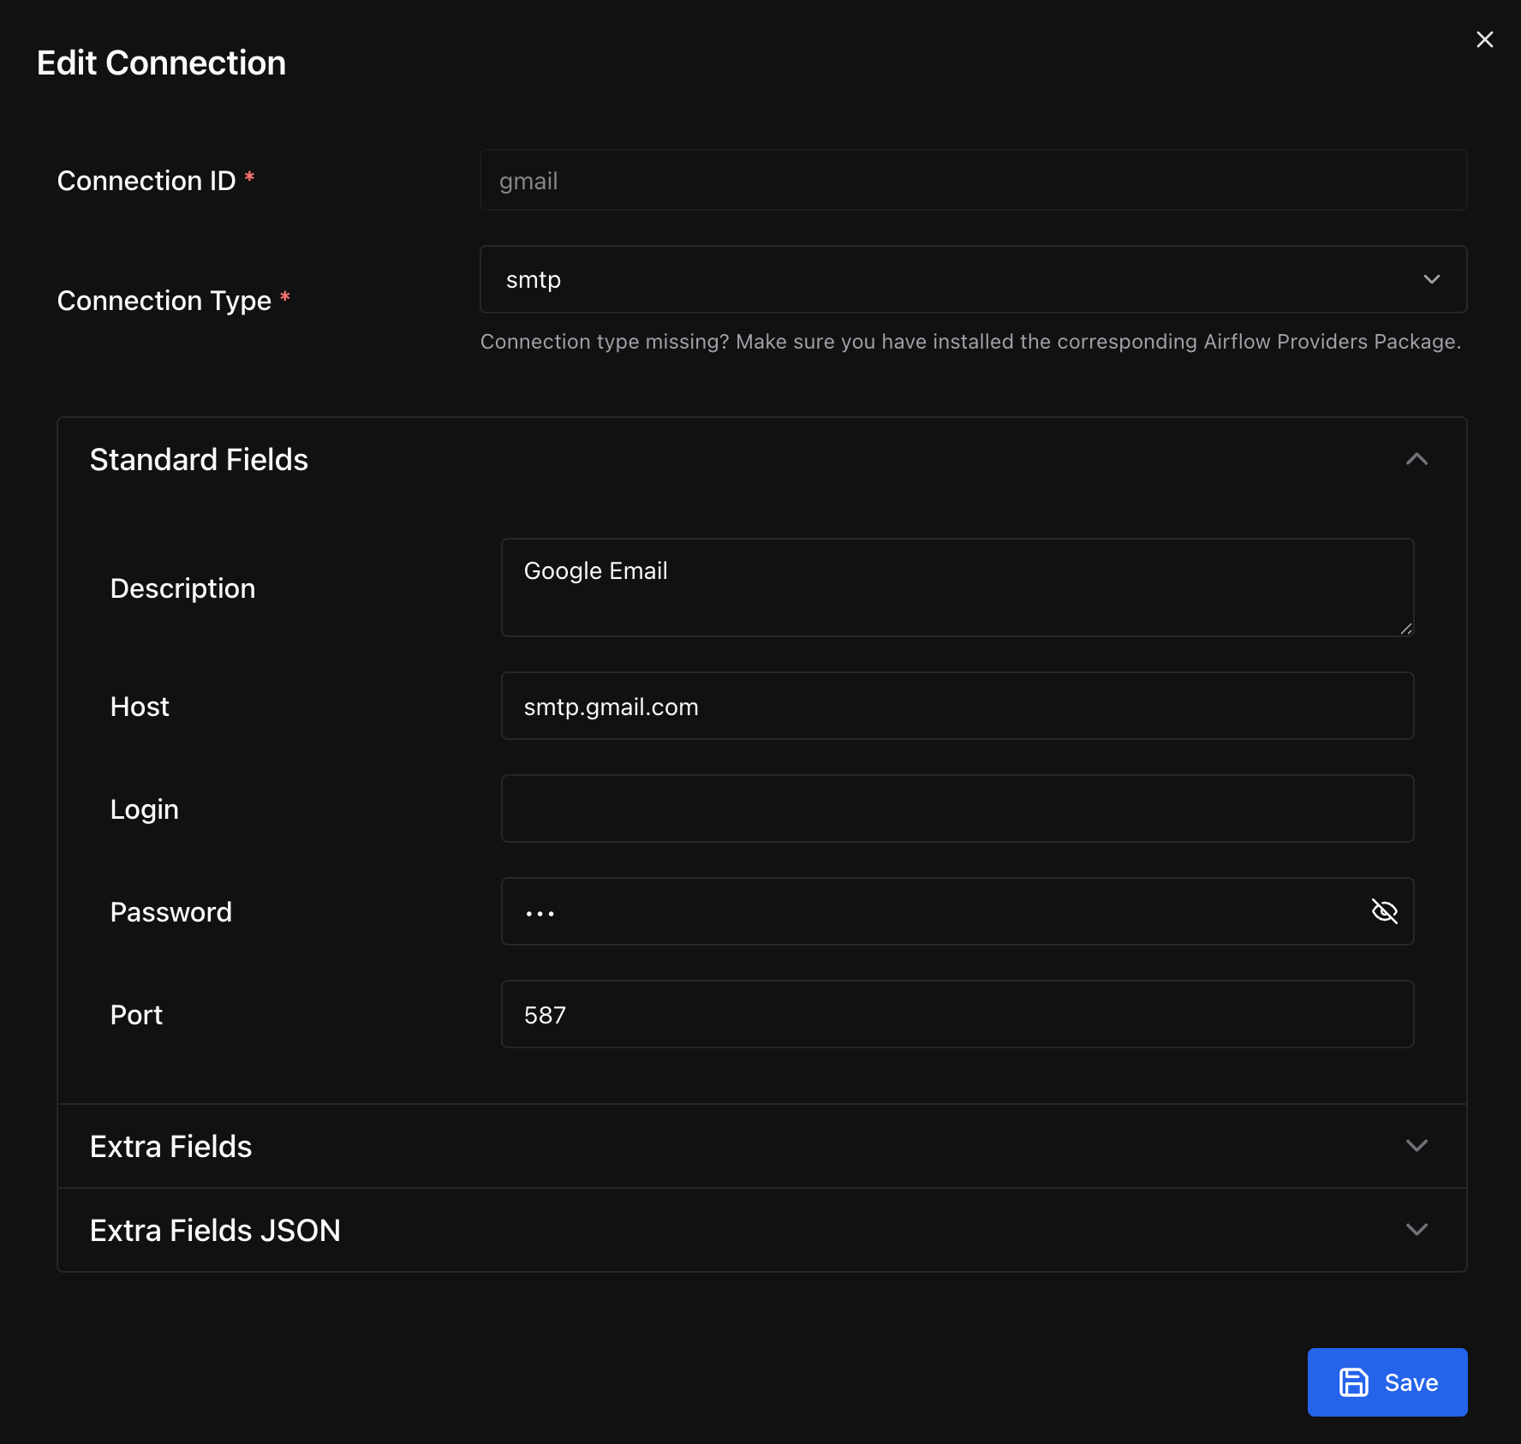1521x1444 pixels.
Task: Close the Edit Connection dialog
Action: click(1485, 39)
